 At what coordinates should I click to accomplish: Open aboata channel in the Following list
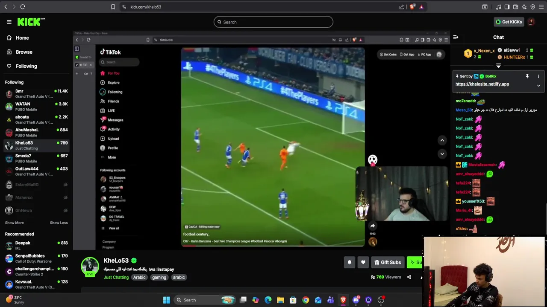36,119
